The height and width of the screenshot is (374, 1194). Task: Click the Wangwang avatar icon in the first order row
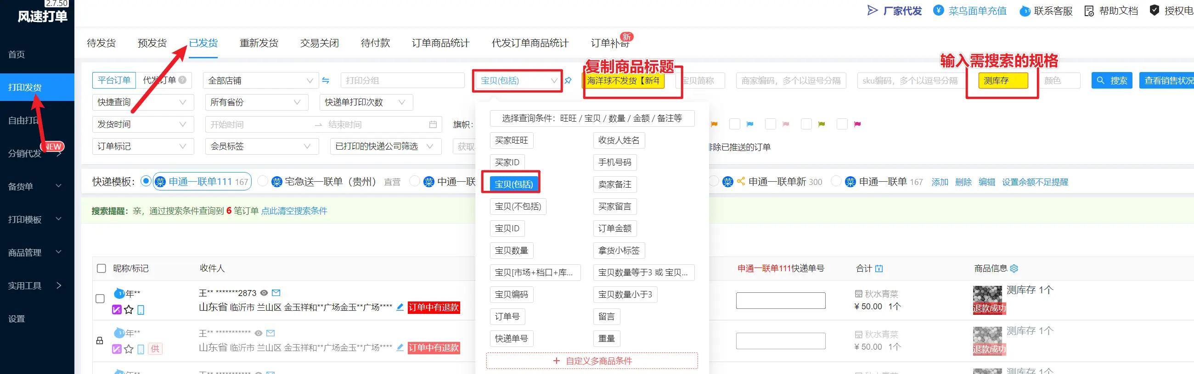tap(119, 293)
